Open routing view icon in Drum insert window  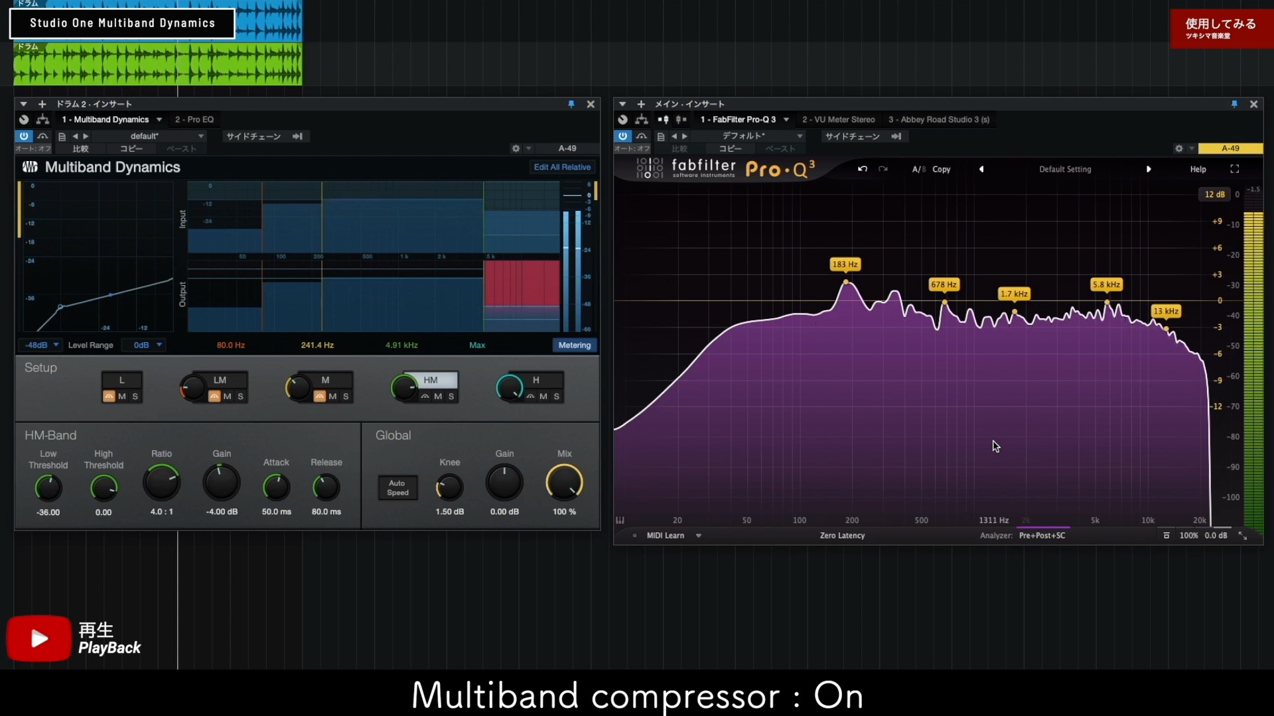[43, 119]
